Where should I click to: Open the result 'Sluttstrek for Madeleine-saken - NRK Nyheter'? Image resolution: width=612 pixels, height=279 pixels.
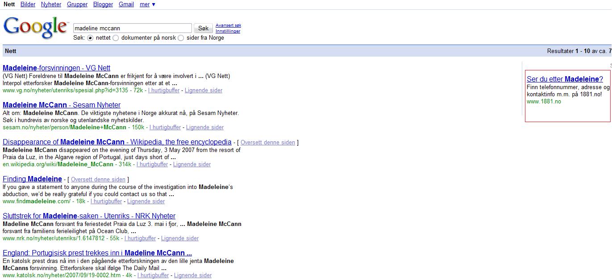coord(89,216)
